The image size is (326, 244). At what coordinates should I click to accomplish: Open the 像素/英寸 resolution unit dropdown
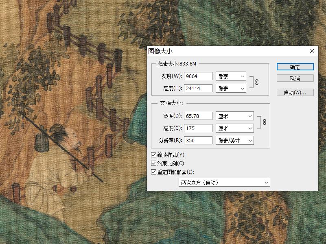click(x=235, y=141)
